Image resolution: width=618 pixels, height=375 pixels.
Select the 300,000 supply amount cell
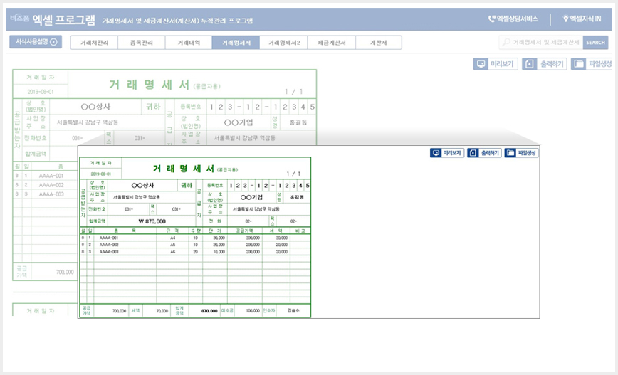245,238
